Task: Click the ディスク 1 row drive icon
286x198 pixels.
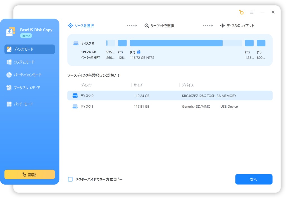Action: [x=75, y=106]
